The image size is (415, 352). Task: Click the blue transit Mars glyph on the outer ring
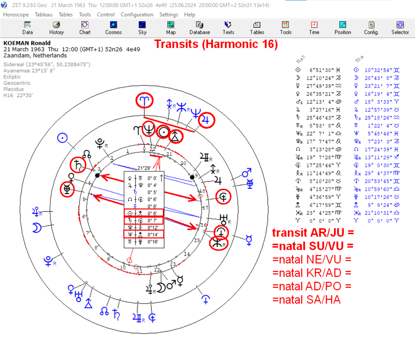pyautogui.click(x=246, y=172)
